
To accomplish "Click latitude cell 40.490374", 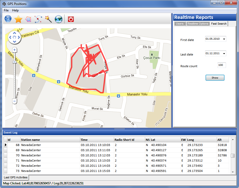I will coord(165,161).
